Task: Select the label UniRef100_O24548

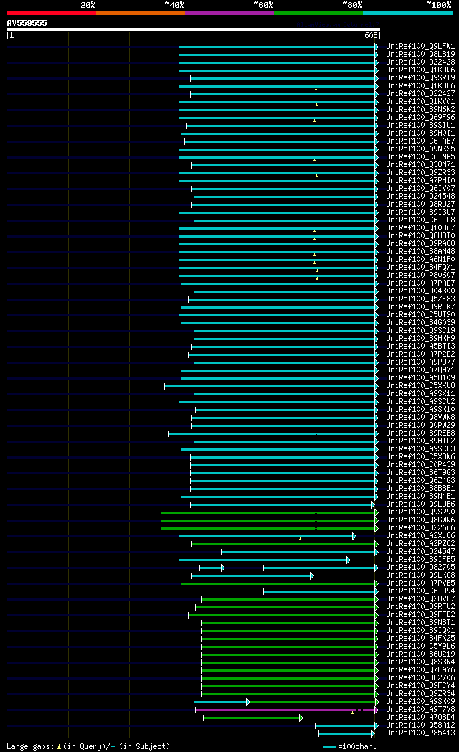Action: 420,196
